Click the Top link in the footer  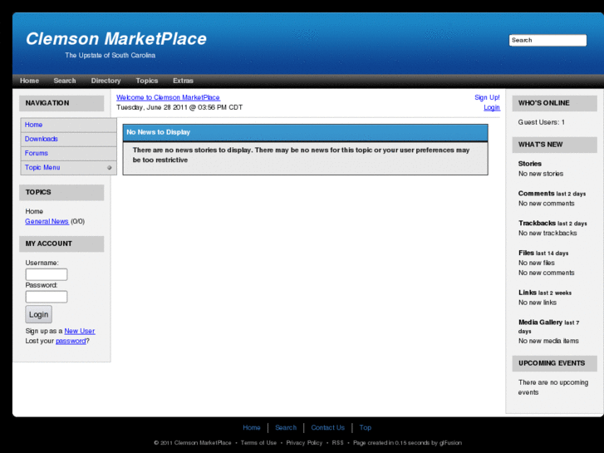click(366, 427)
